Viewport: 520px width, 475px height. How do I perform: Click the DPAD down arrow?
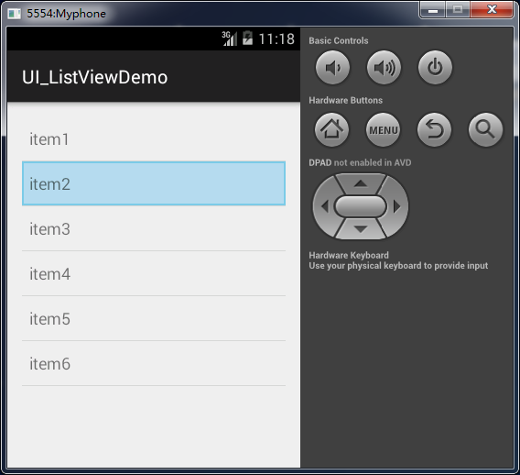tap(361, 229)
